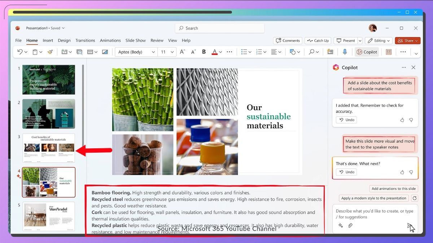Give a thumbs down to the last Copilot reply
Screen dimensions: 433x243
click(x=411, y=172)
